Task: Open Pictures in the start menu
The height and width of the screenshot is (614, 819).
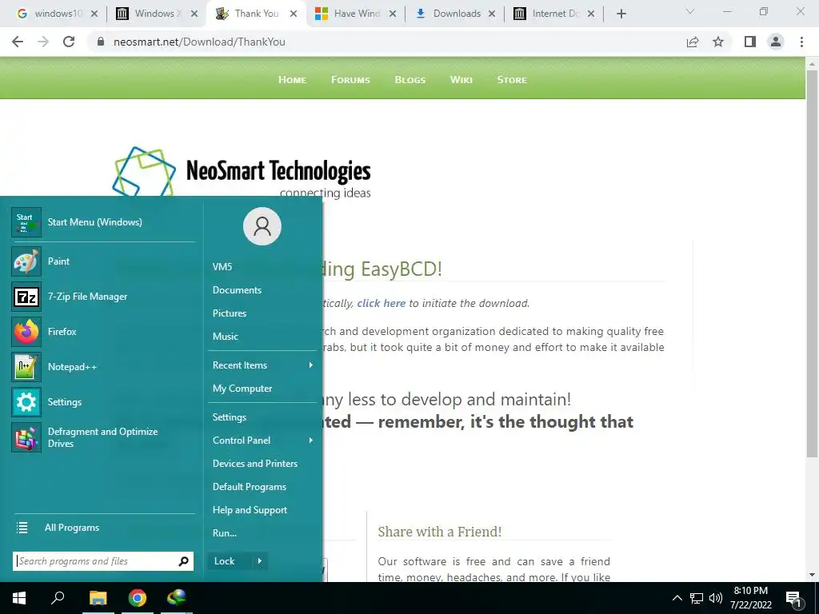Action: (x=230, y=313)
